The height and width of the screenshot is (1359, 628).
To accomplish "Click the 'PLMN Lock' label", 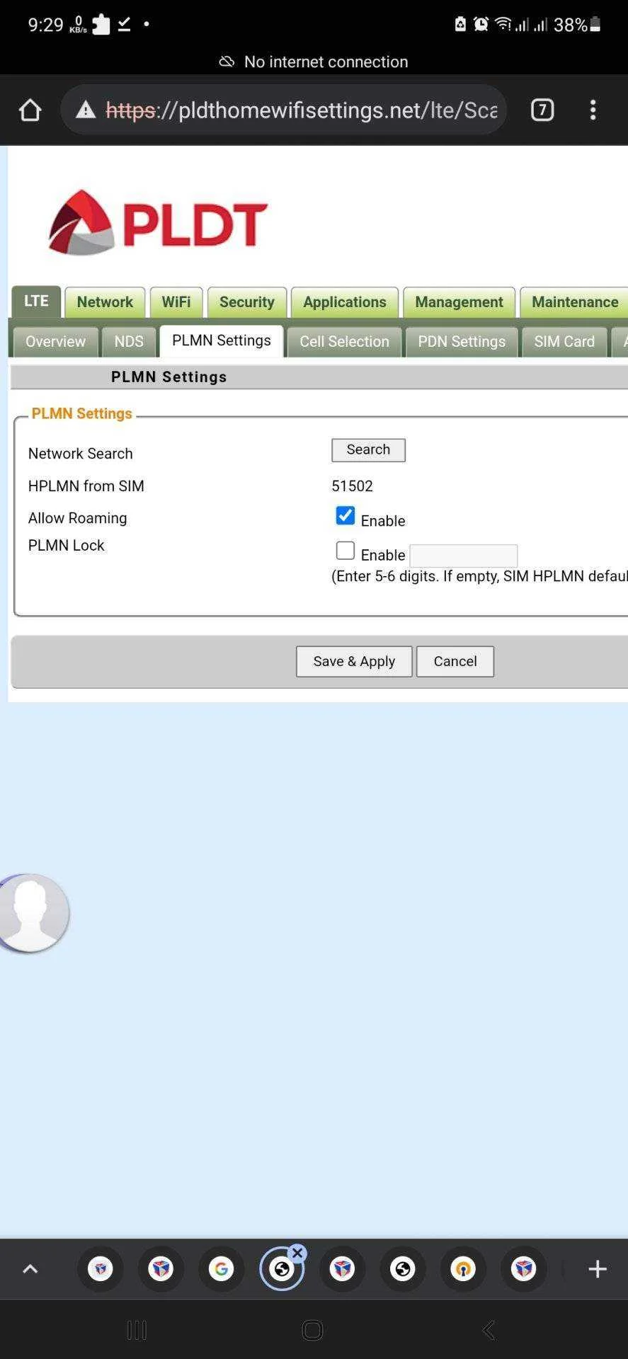I will 66,545.
